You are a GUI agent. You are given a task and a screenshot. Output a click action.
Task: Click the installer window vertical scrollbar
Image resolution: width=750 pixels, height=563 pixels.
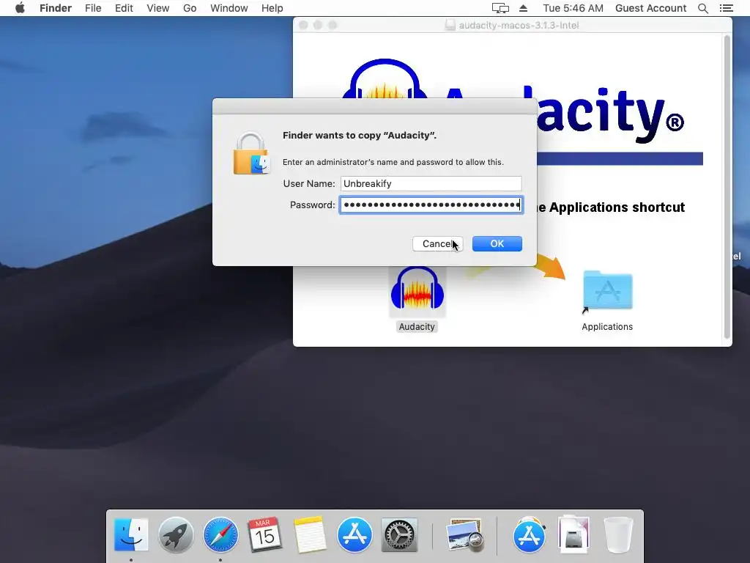tap(727, 187)
